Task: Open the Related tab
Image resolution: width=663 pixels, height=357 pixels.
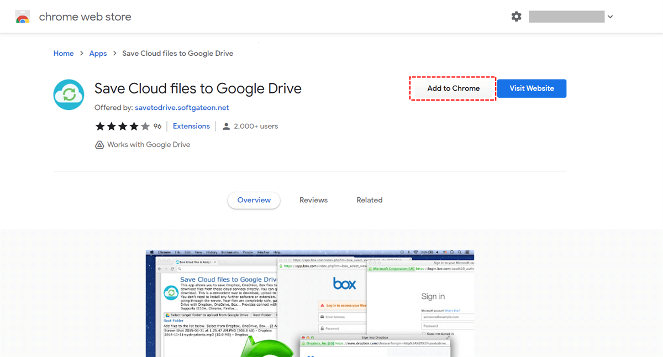Action: click(370, 200)
